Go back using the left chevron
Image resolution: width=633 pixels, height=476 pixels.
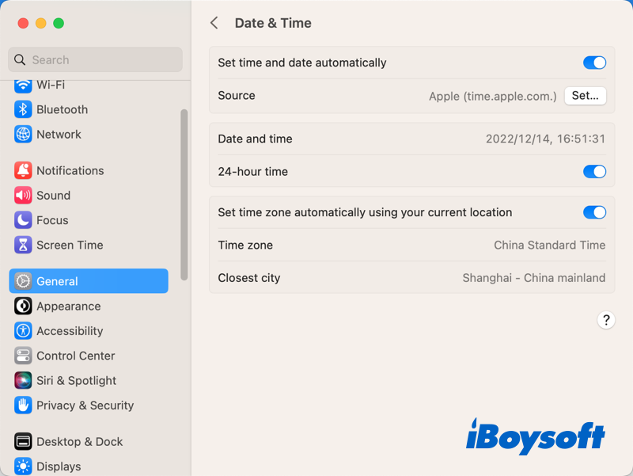[x=214, y=23]
